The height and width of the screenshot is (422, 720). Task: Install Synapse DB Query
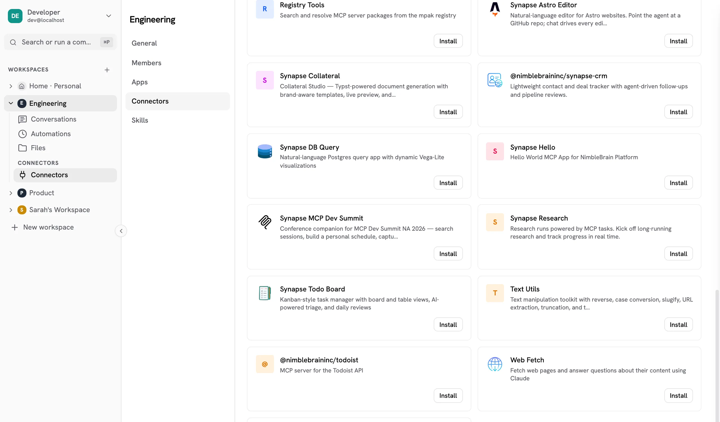(x=448, y=183)
